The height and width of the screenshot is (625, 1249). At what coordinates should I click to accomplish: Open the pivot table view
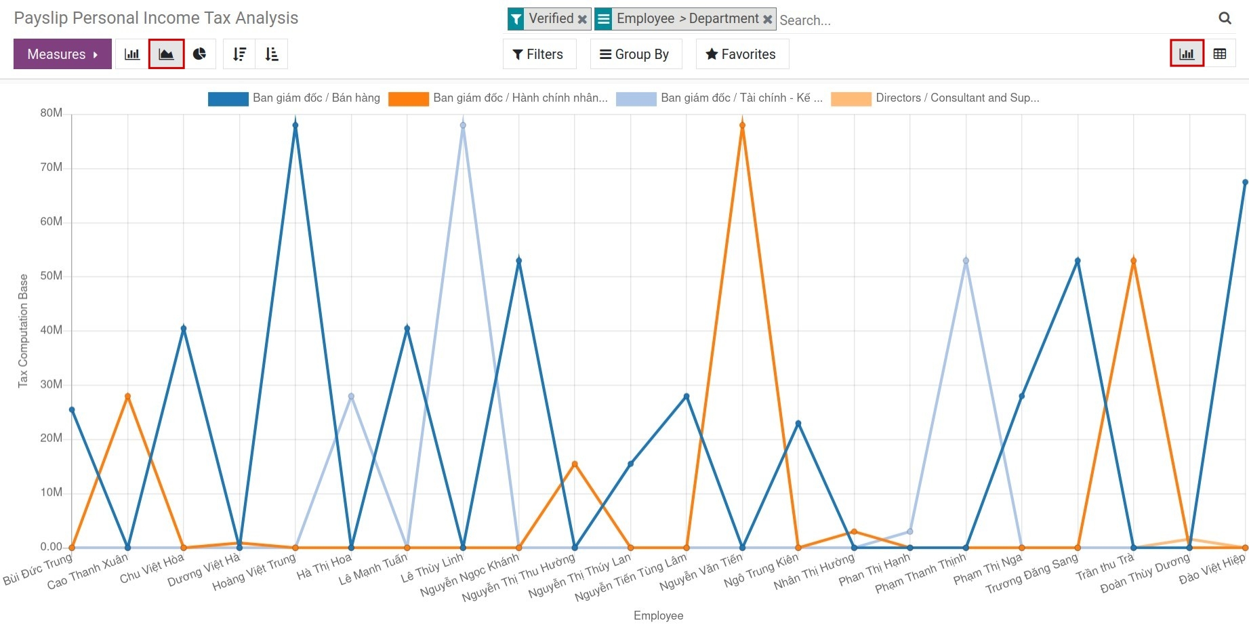1221,52
